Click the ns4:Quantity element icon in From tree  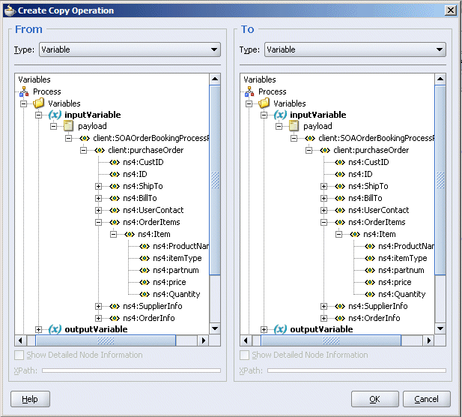pyautogui.click(x=145, y=294)
